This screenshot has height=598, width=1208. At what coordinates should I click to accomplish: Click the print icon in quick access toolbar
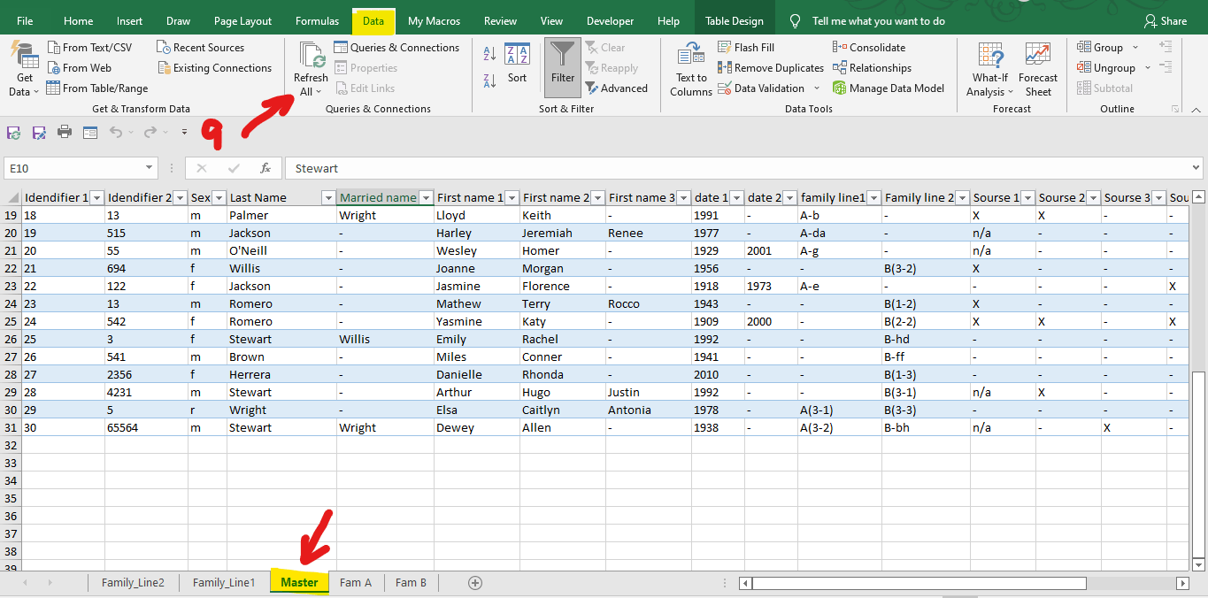(65, 133)
